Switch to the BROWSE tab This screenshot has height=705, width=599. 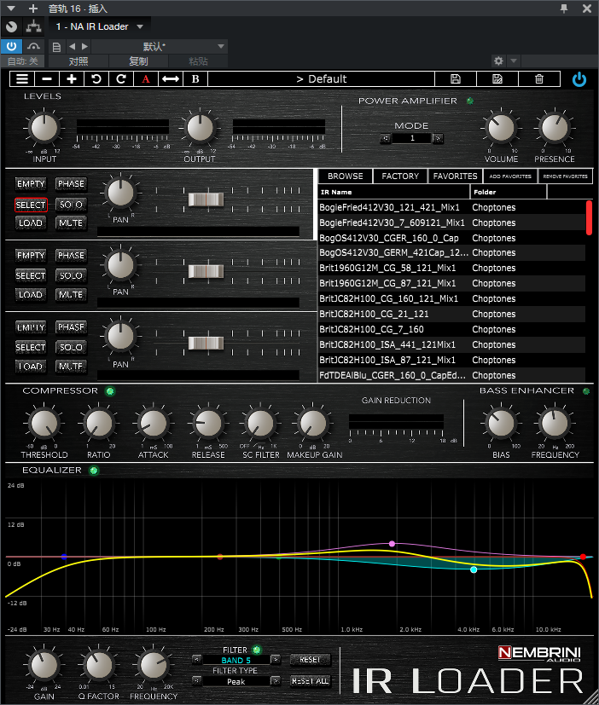tap(346, 176)
